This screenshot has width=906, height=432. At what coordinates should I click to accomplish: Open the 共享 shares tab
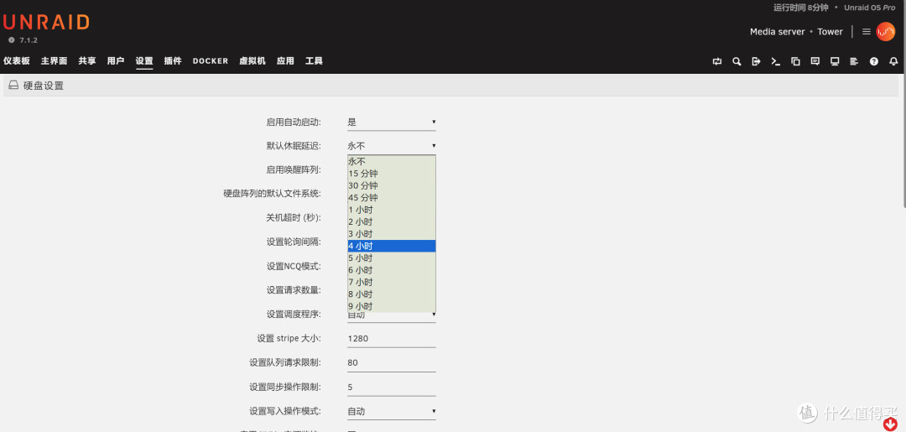87,60
